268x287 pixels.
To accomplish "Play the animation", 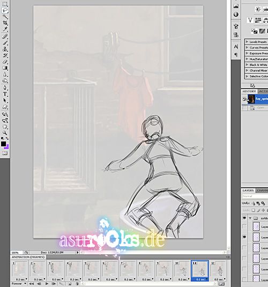I will coord(47,284).
